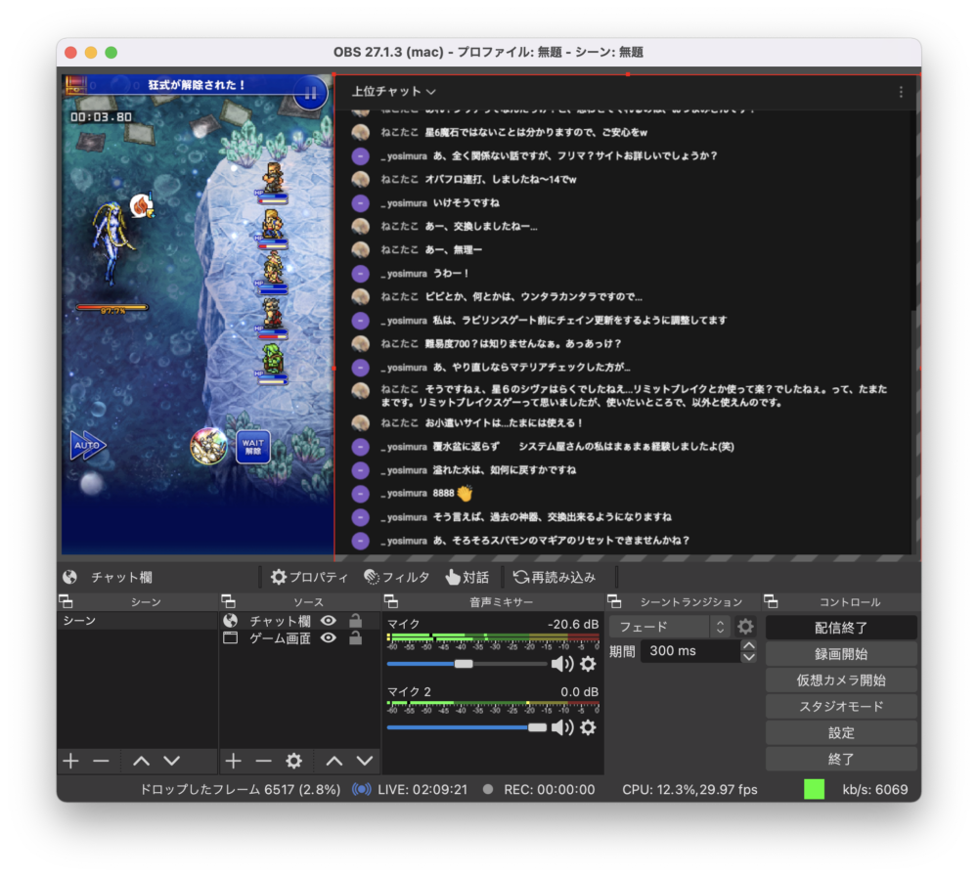The height and width of the screenshot is (877, 978).
Task: Open source properties gear in the ソース panel
Action: tap(293, 761)
